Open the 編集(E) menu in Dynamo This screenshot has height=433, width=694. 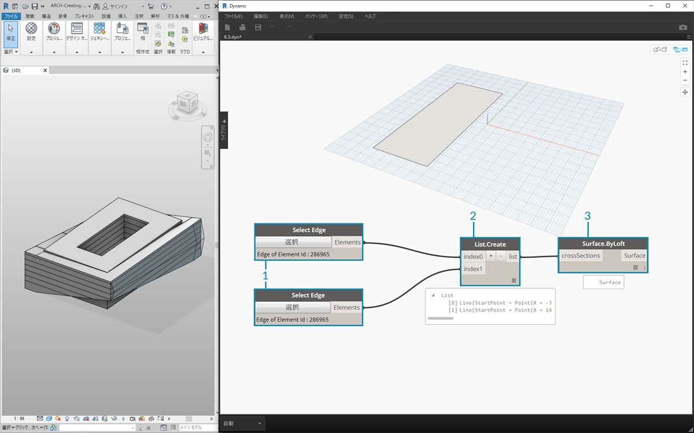261,16
